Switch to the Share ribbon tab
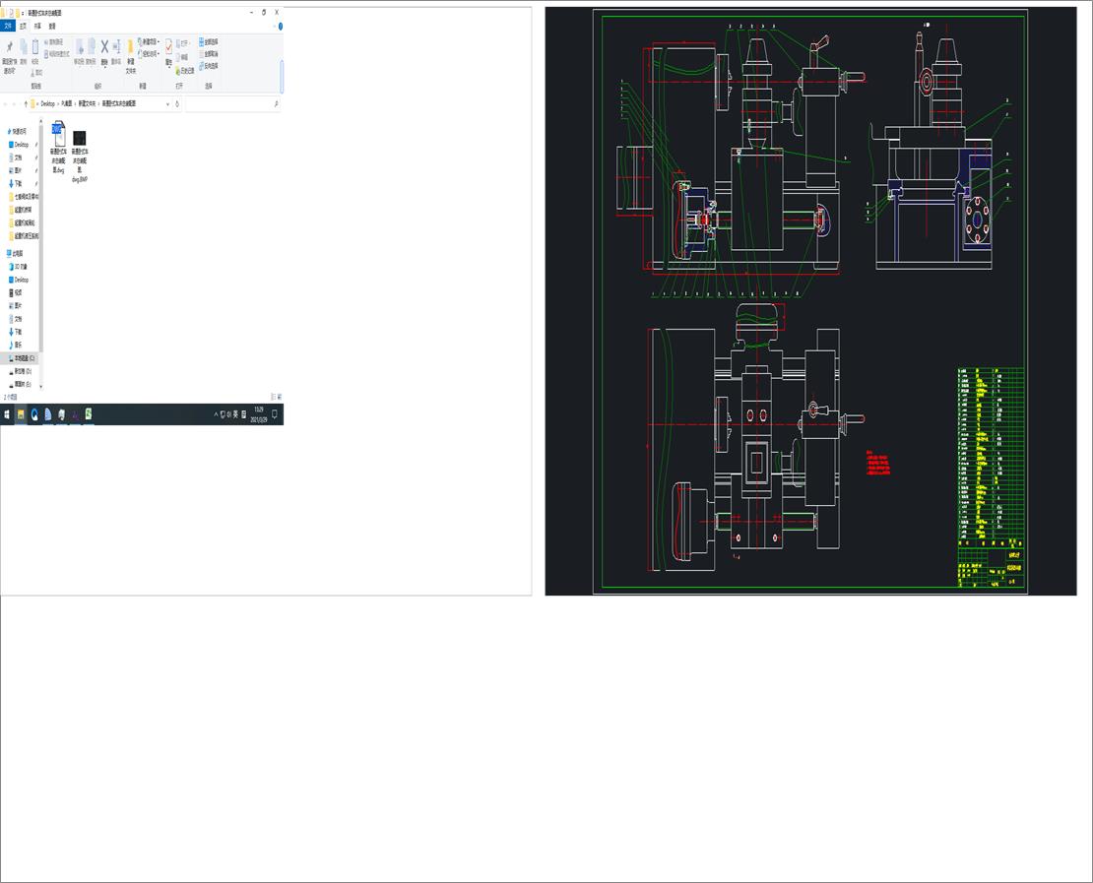The width and height of the screenshot is (1093, 883). (x=37, y=26)
